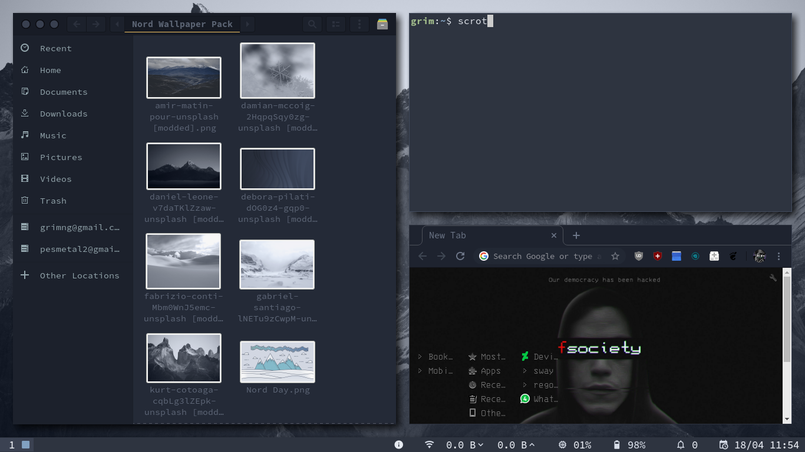This screenshot has width=805, height=452.
Task: Select the Nord Day.png thumbnail
Action: [x=278, y=362]
